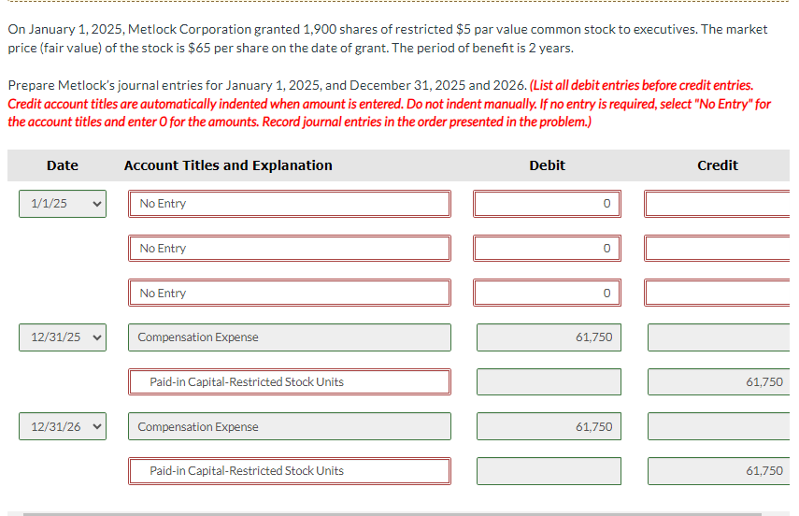Click debit field of 1/1/25 first row
The width and height of the screenshot is (799, 516).
(x=547, y=204)
